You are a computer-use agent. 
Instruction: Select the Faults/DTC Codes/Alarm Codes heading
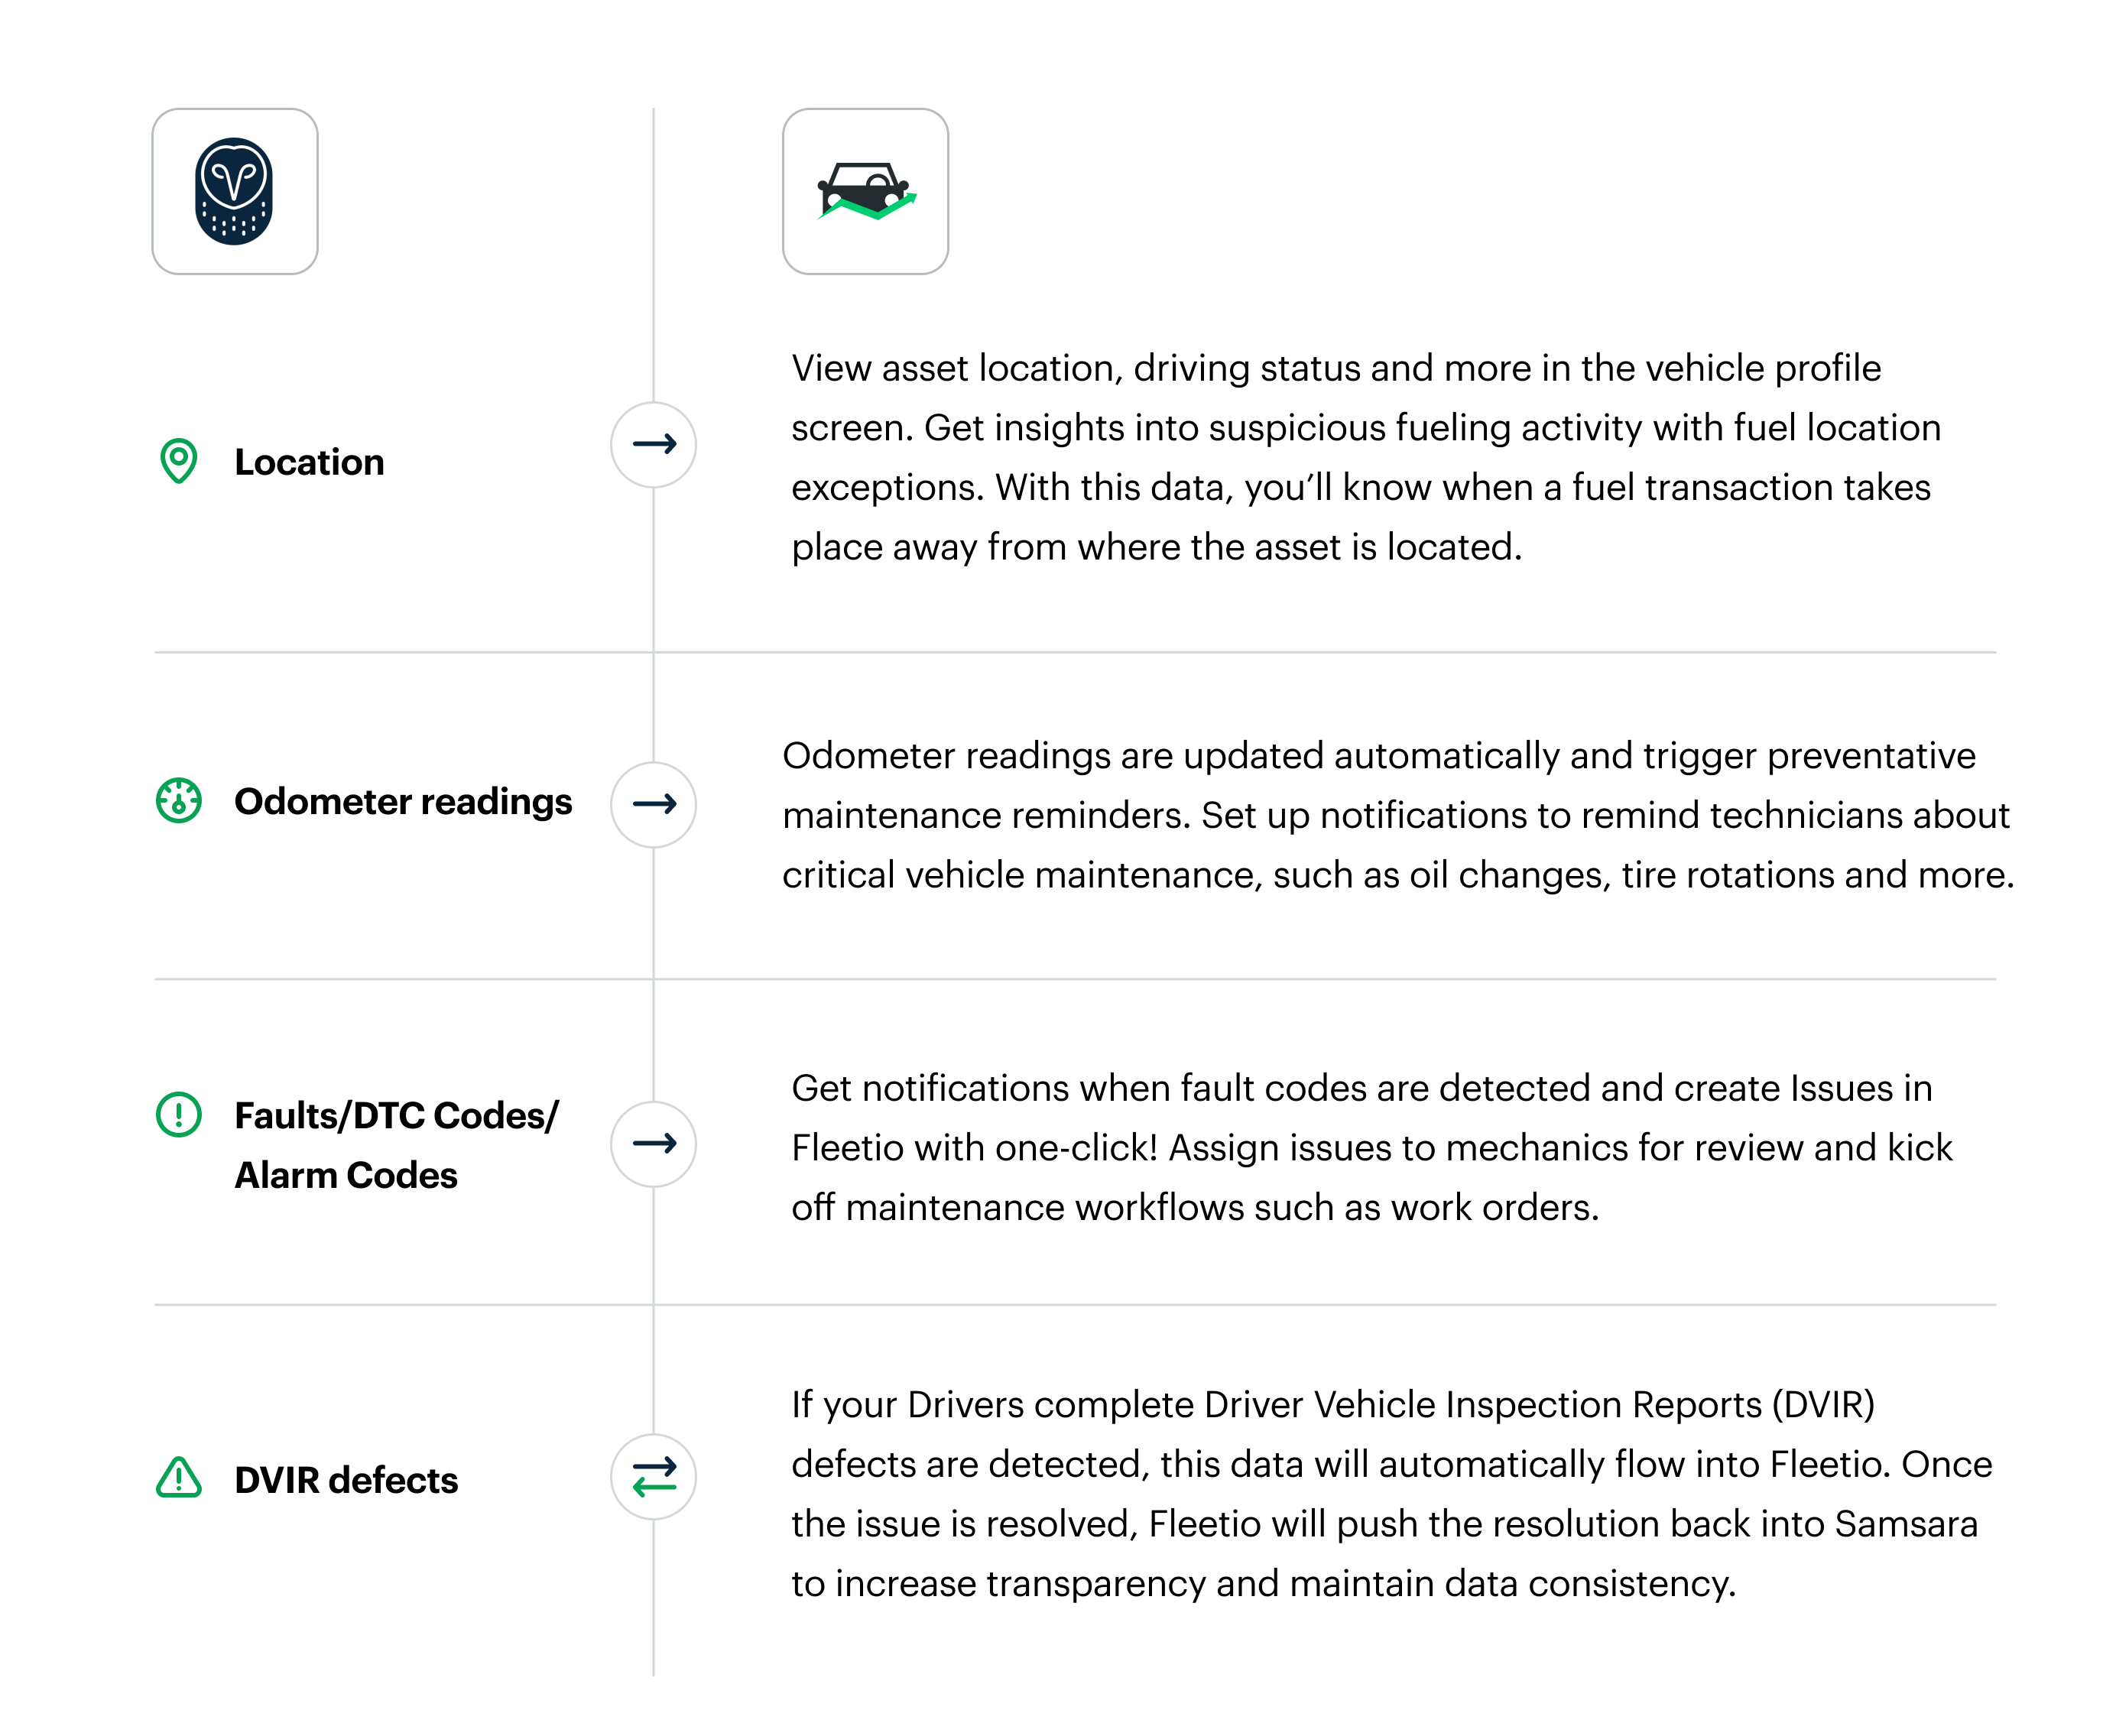[x=396, y=1145]
